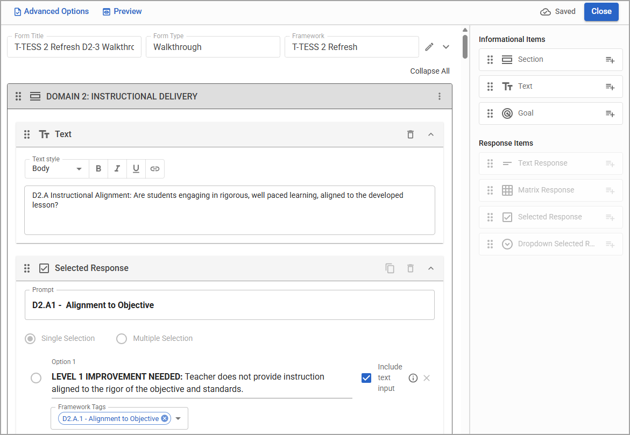Add a Text item using its add icon

pos(610,87)
